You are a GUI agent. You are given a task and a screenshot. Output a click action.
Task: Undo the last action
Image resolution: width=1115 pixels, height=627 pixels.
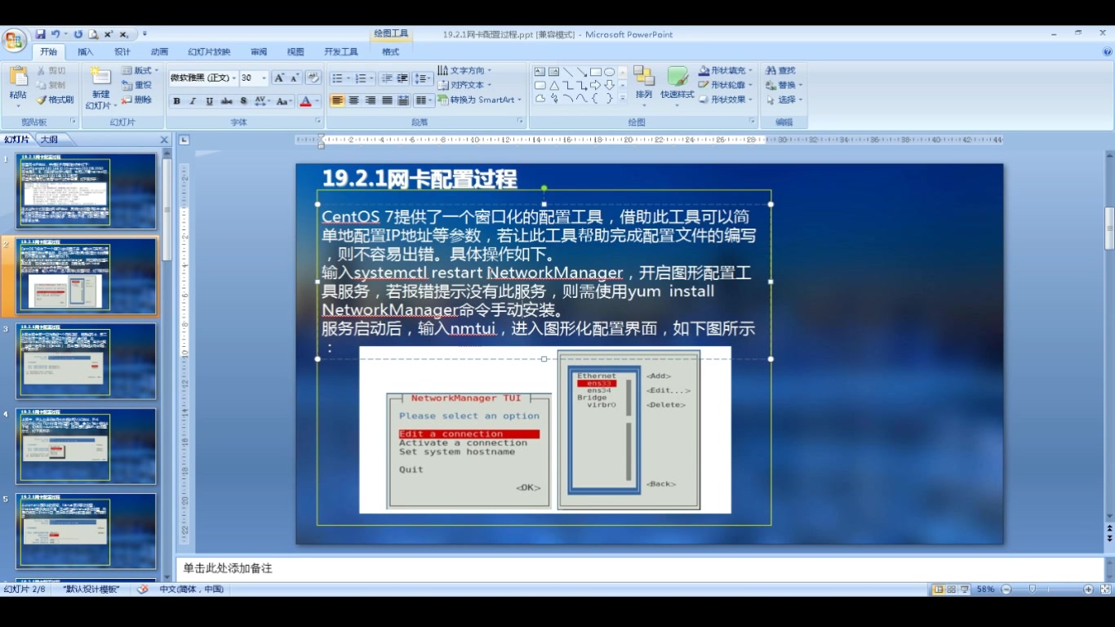tap(56, 34)
